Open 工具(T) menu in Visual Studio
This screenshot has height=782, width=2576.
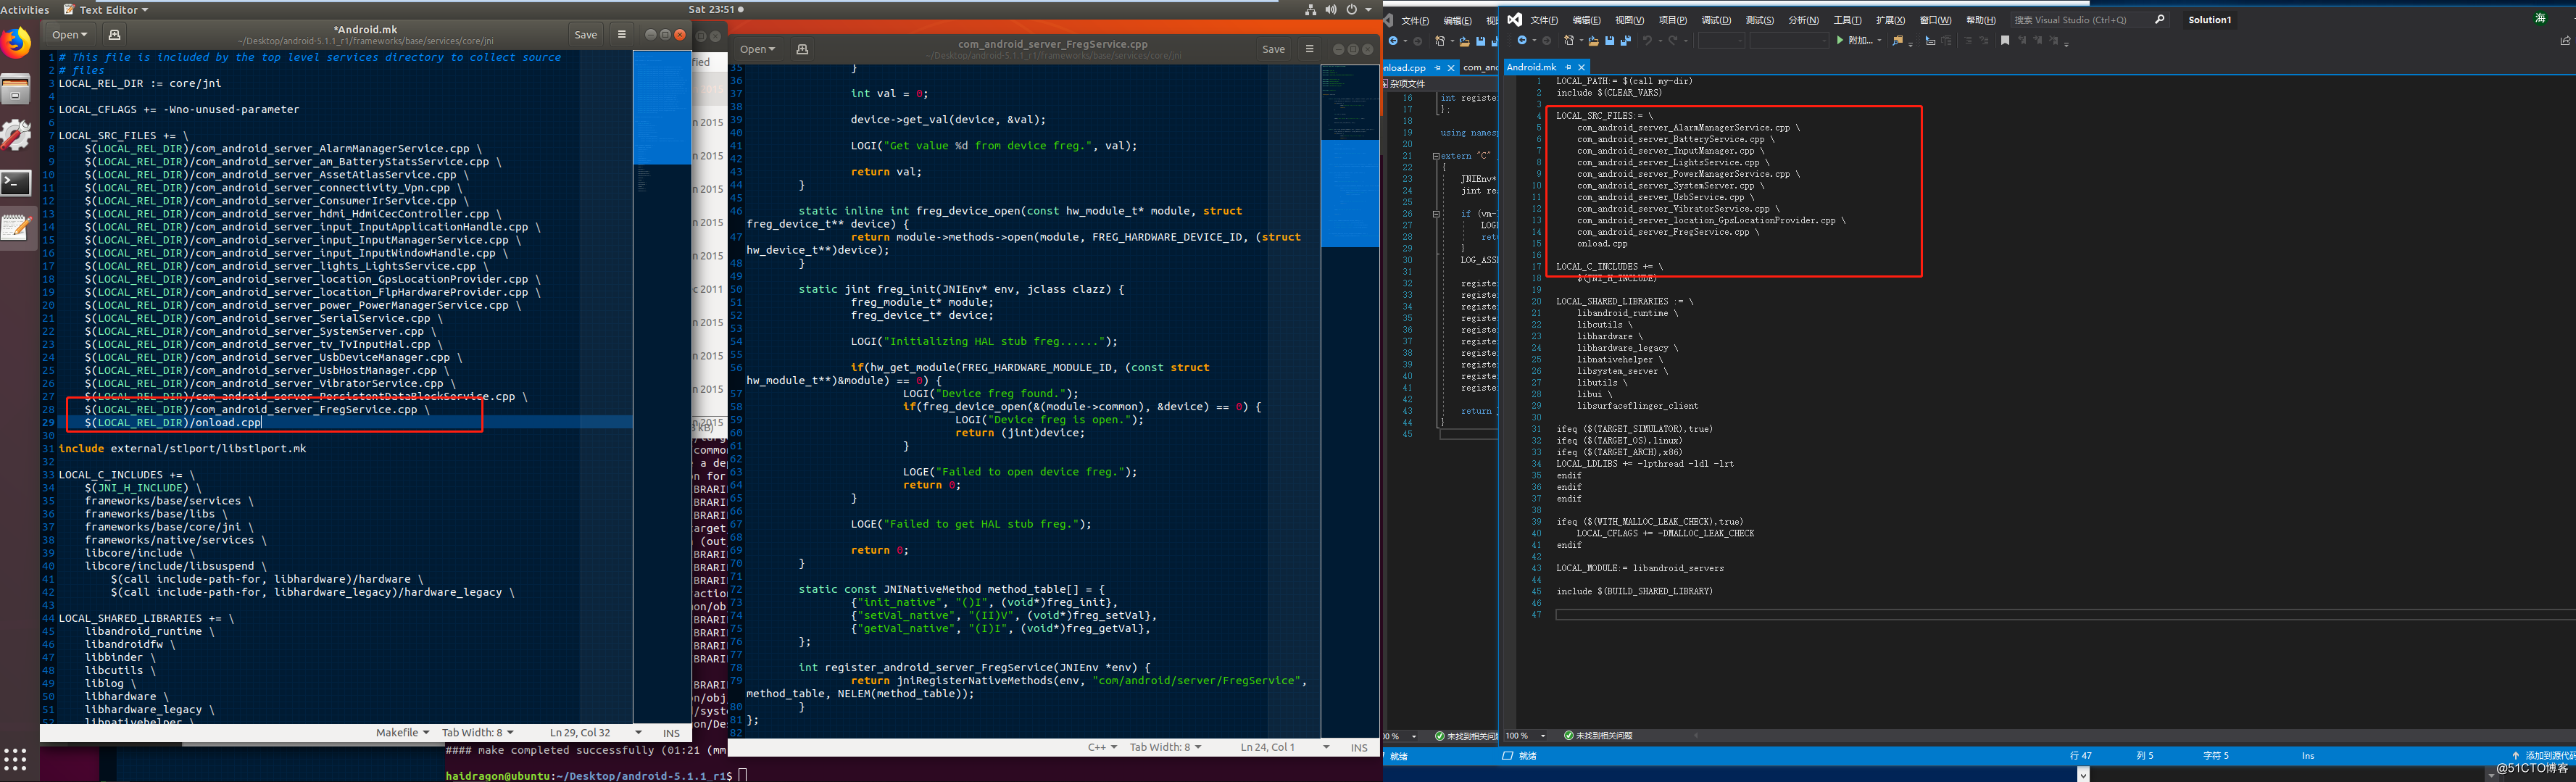(1848, 20)
